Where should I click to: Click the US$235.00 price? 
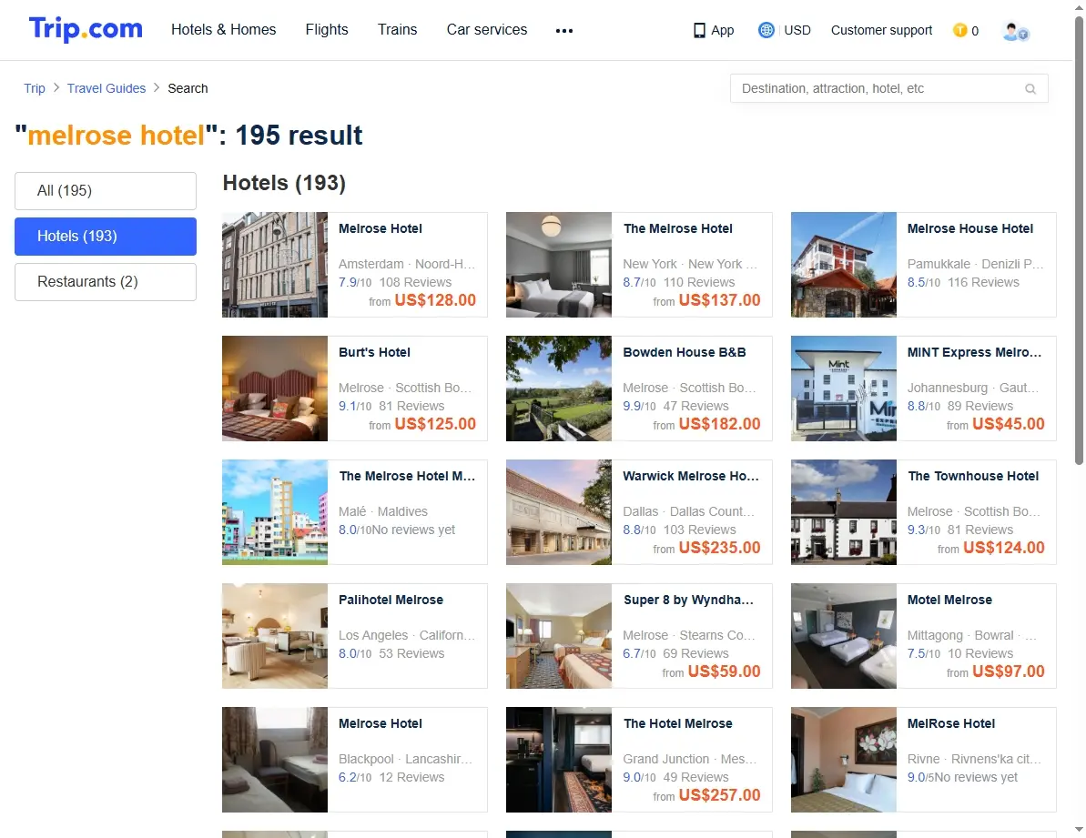tap(720, 548)
